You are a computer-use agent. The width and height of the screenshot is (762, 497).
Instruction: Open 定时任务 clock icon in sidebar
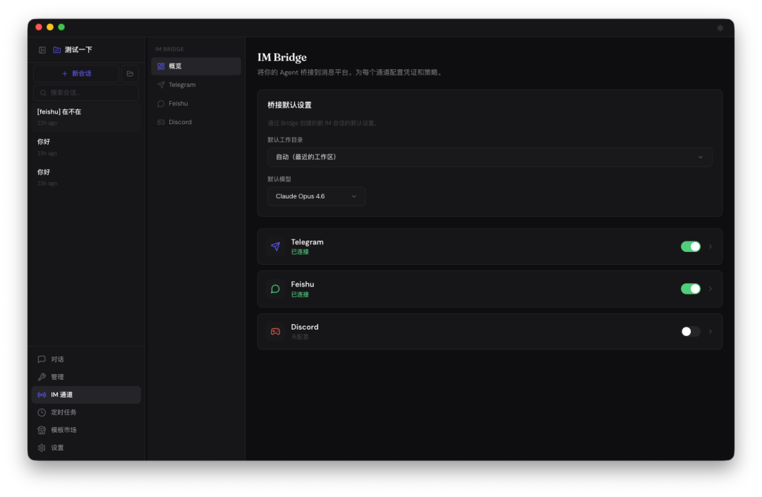click(42, 412)
